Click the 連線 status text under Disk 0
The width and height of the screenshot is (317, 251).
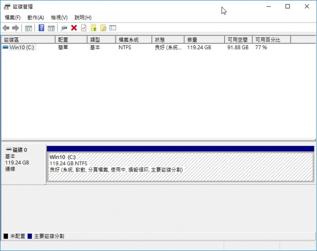point(10,169)
